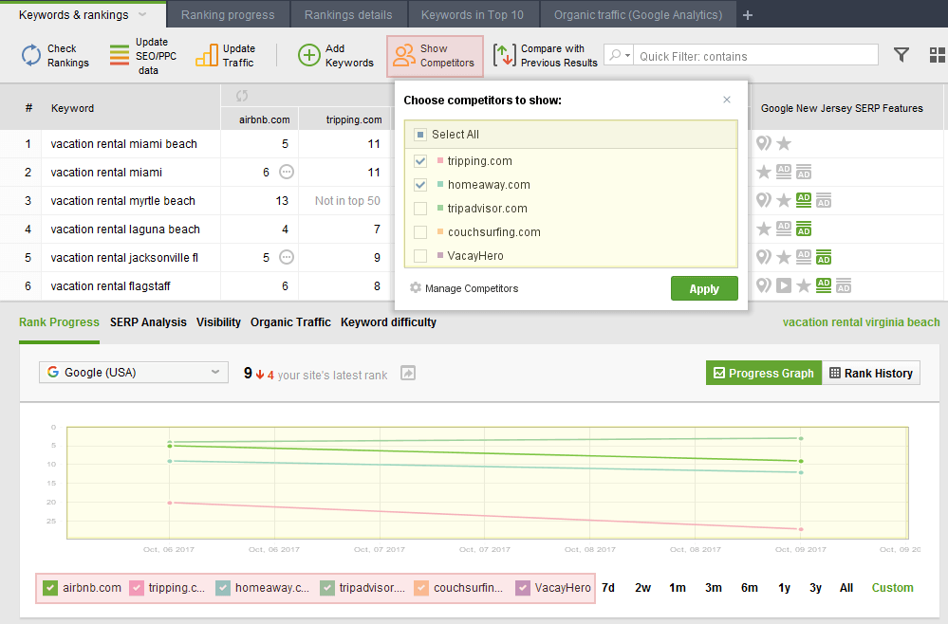The image size is (948, 624).
Task: Click the share icon beside latest rank
Action: click(408, 374)
